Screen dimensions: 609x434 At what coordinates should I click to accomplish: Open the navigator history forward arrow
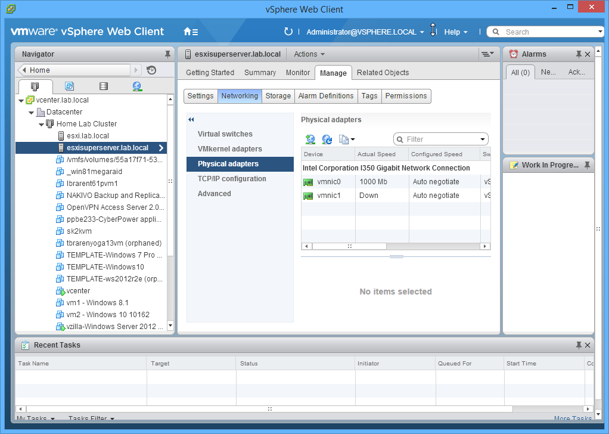click(x=135, y=70)
